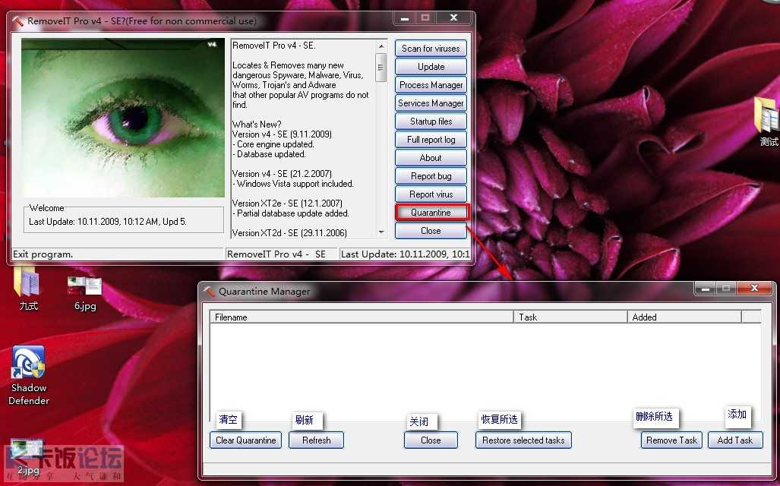The image size is (780, 486).
Task: Refresh the Quarantine Manager list
Action: 316,440
